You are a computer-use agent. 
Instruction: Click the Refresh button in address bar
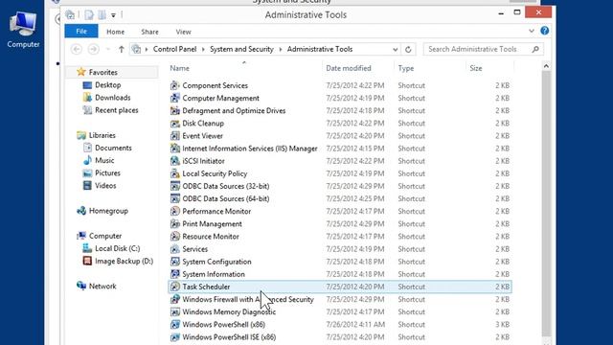coord(408,49)
